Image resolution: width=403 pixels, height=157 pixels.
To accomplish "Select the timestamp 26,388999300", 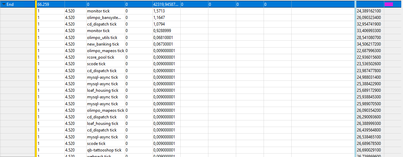I will (x=369, y=124).
